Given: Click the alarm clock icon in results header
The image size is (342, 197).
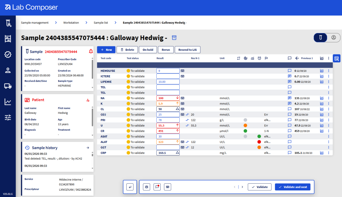Looking at the screenshot, I should [x=259, y=58].
